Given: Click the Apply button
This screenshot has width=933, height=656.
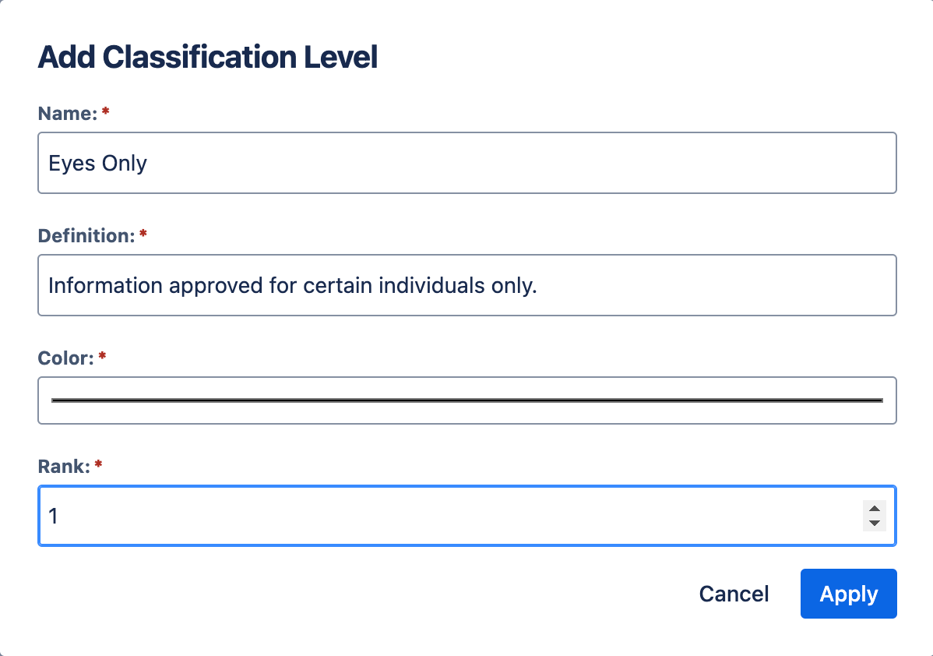Looking at the screenshot, I should 848,594.
